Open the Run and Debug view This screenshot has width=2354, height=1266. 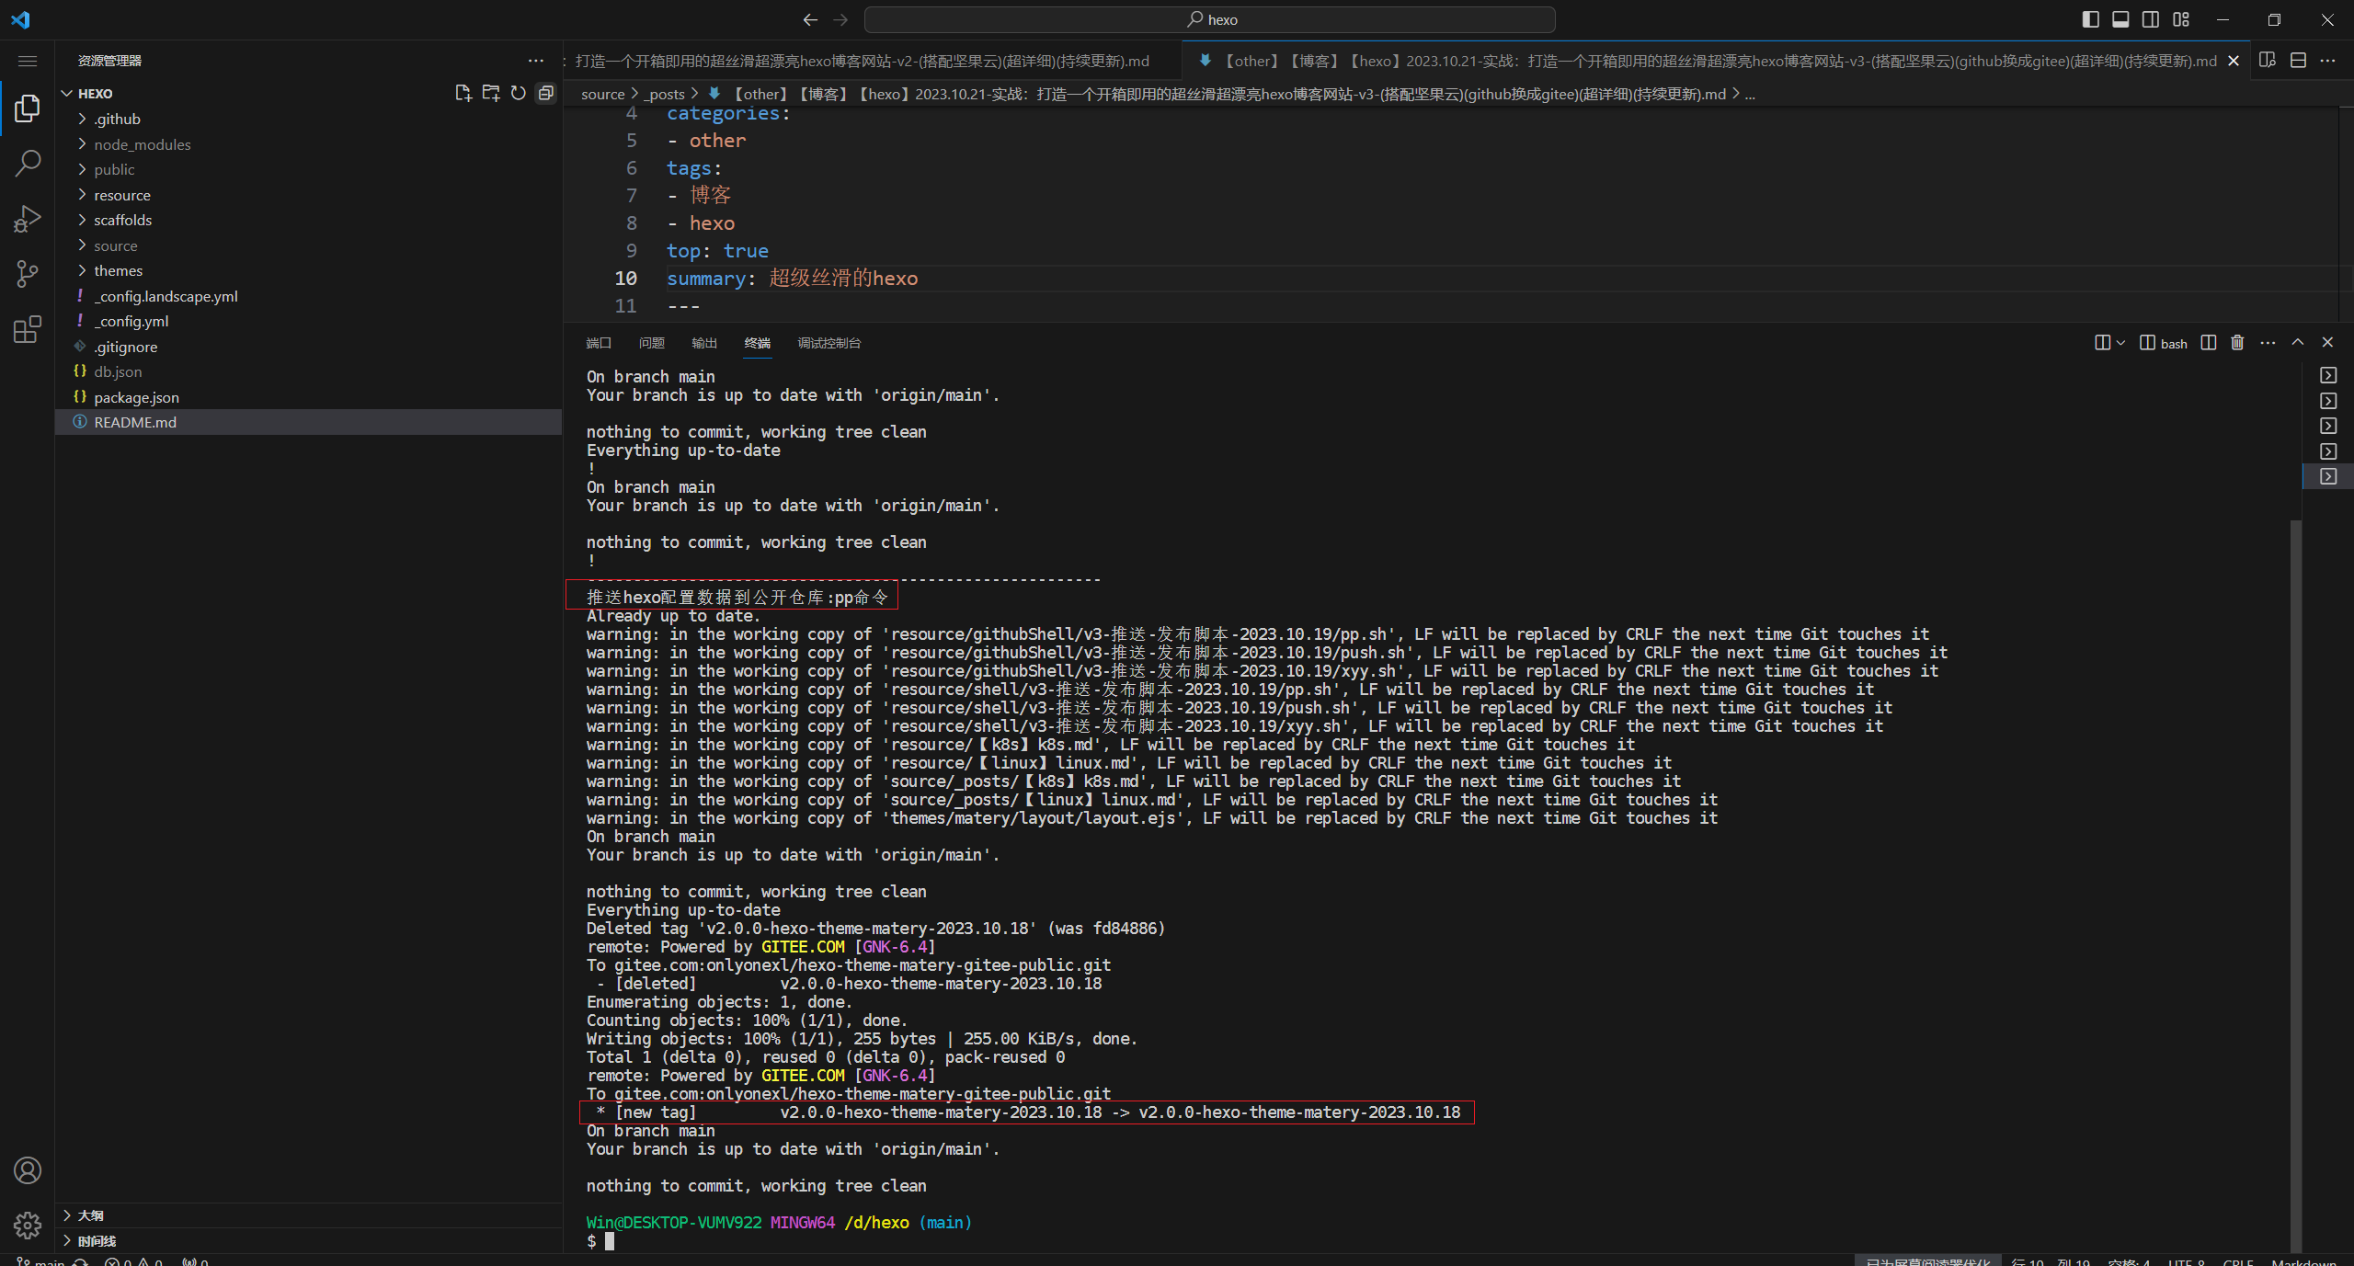[28, 219]
